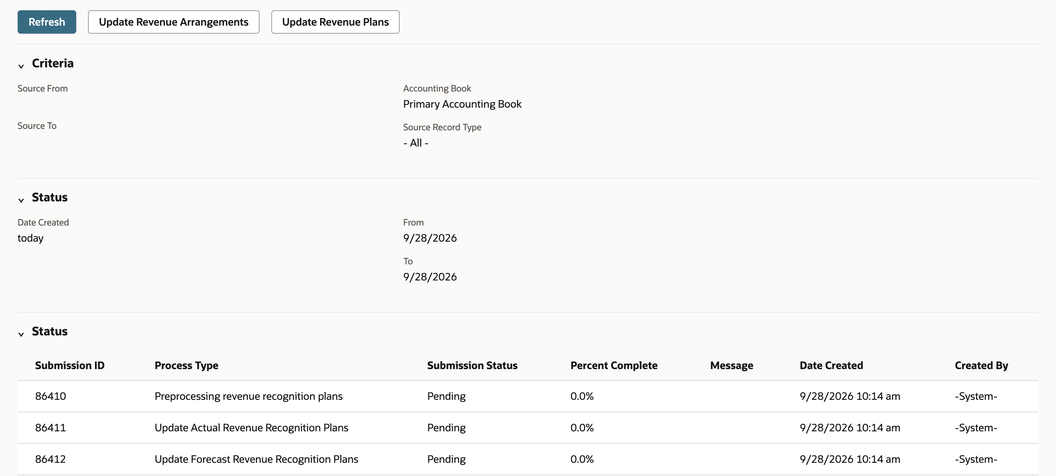Screen dimensions: 1056x476
Task: Click the Submission Status column header
Action: pos(472,365)
